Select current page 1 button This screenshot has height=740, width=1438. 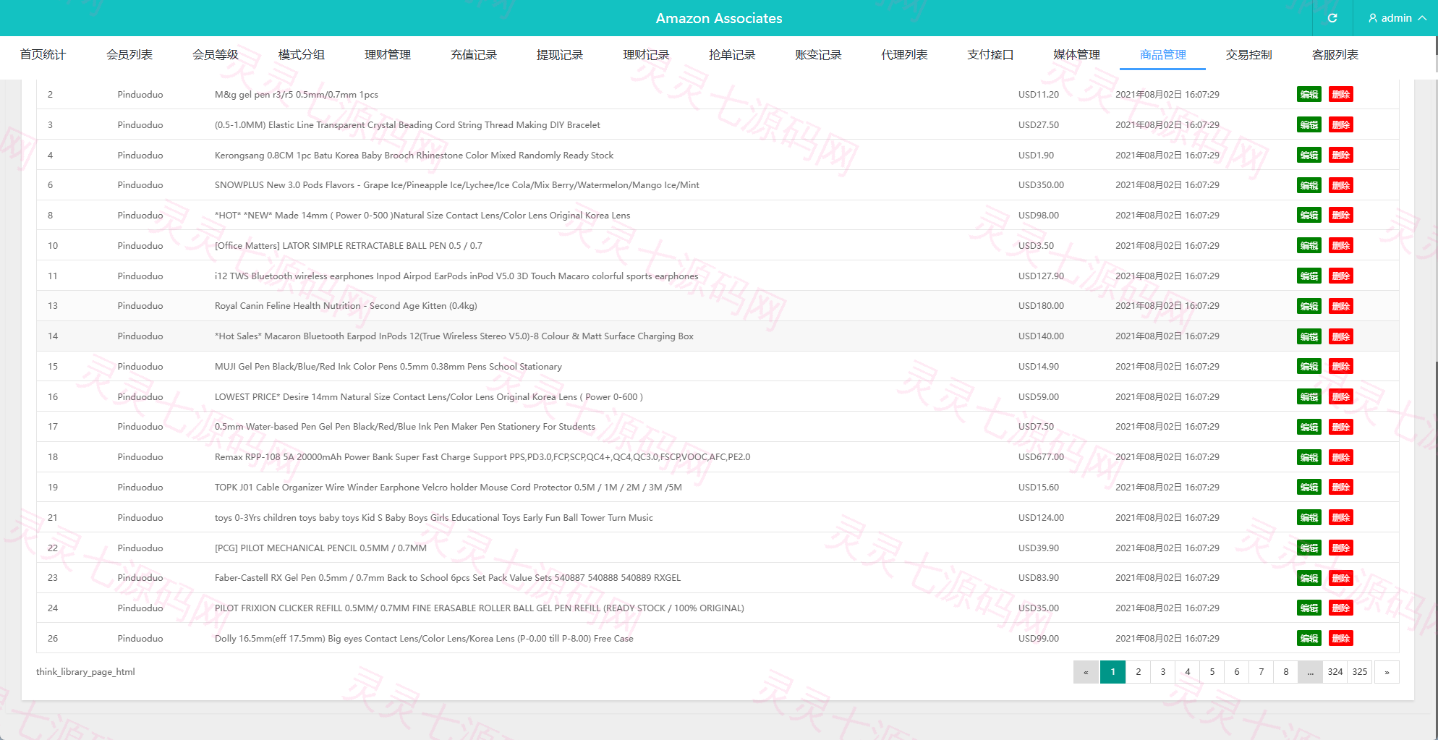click(1112, 672)
